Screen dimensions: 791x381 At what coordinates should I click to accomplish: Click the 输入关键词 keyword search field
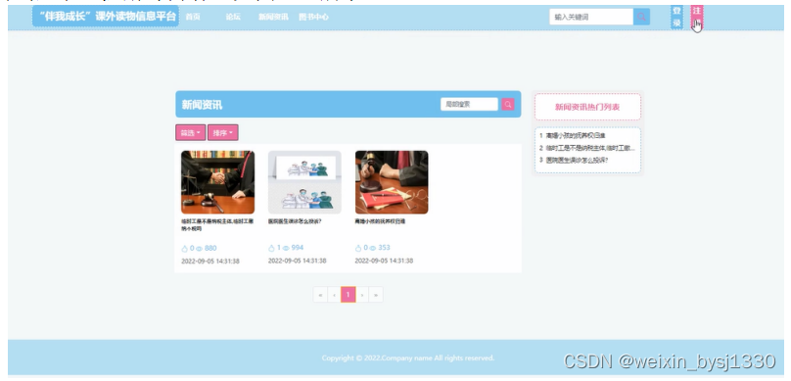click(591, 17)
